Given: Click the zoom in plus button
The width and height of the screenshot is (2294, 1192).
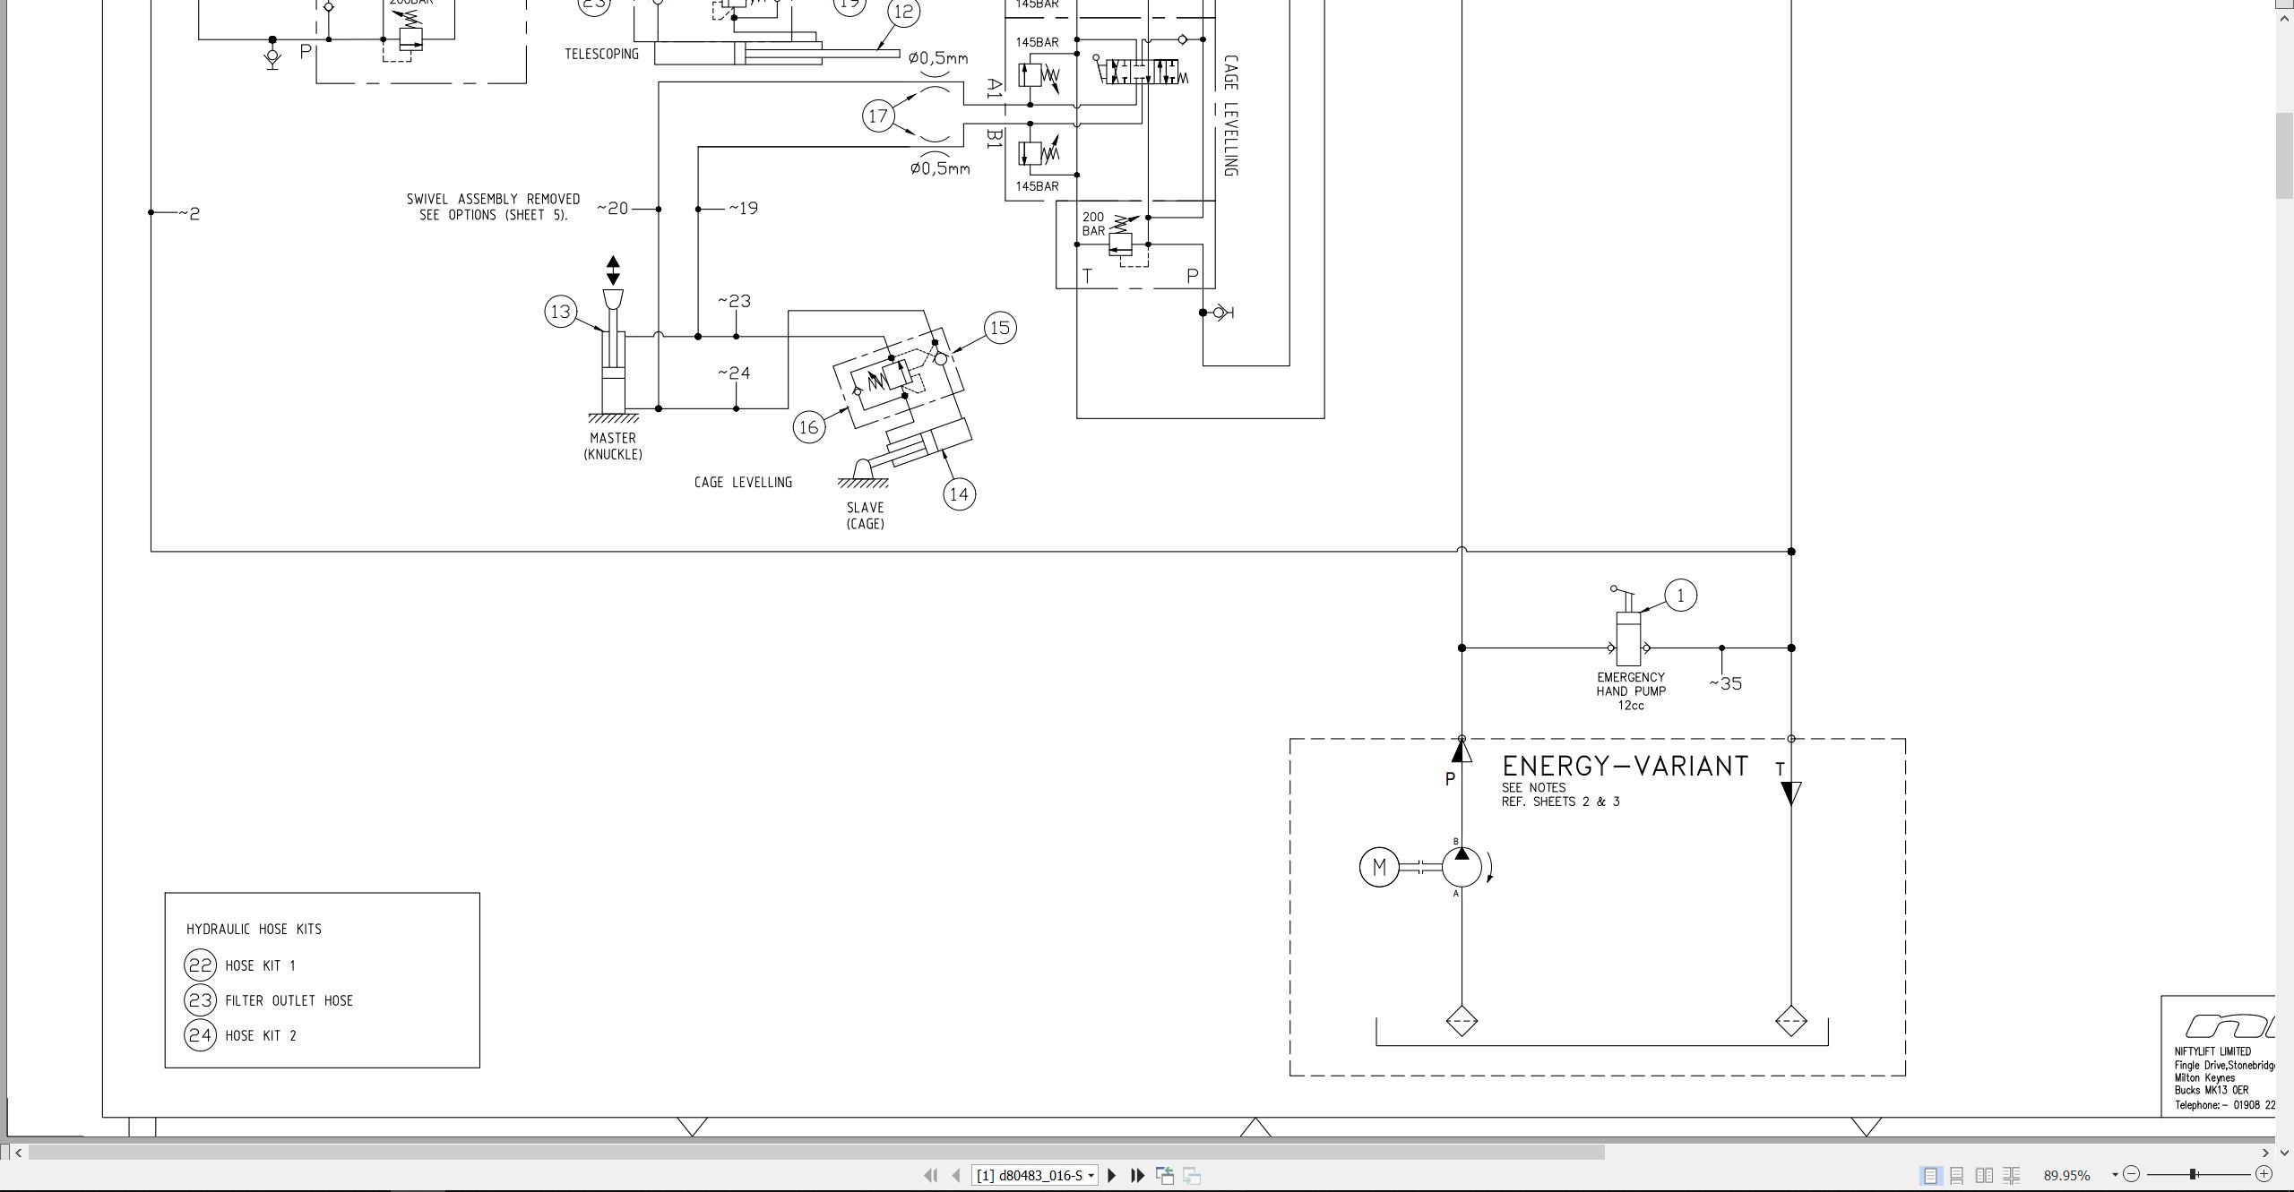Looking at the screenshot, I should [x=2264, y=1174].
